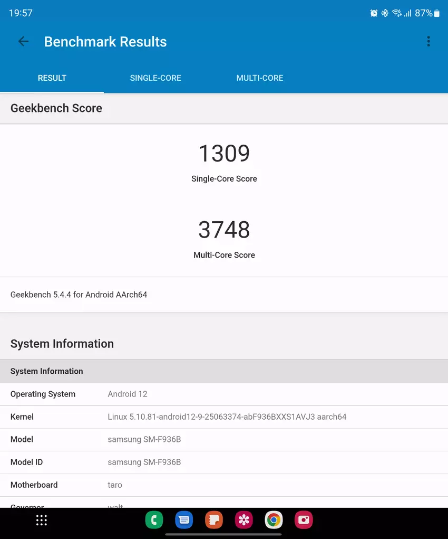Tap the alarm icon in status bar
The image size is (448, 539).
[374, 13]
